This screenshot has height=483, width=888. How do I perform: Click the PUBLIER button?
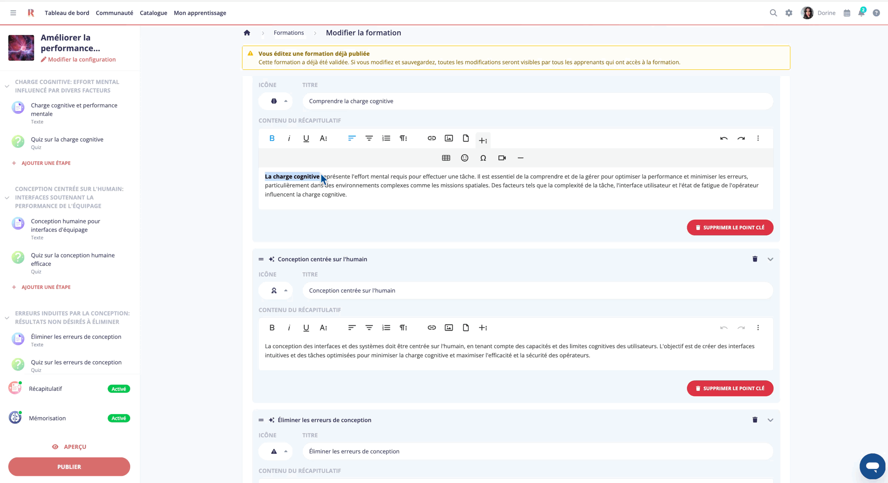click(69, 467)
